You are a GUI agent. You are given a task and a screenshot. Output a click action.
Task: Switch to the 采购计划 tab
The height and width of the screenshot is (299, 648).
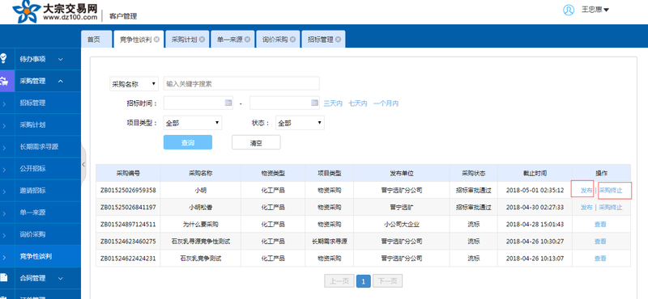click(x=185, y=40)
